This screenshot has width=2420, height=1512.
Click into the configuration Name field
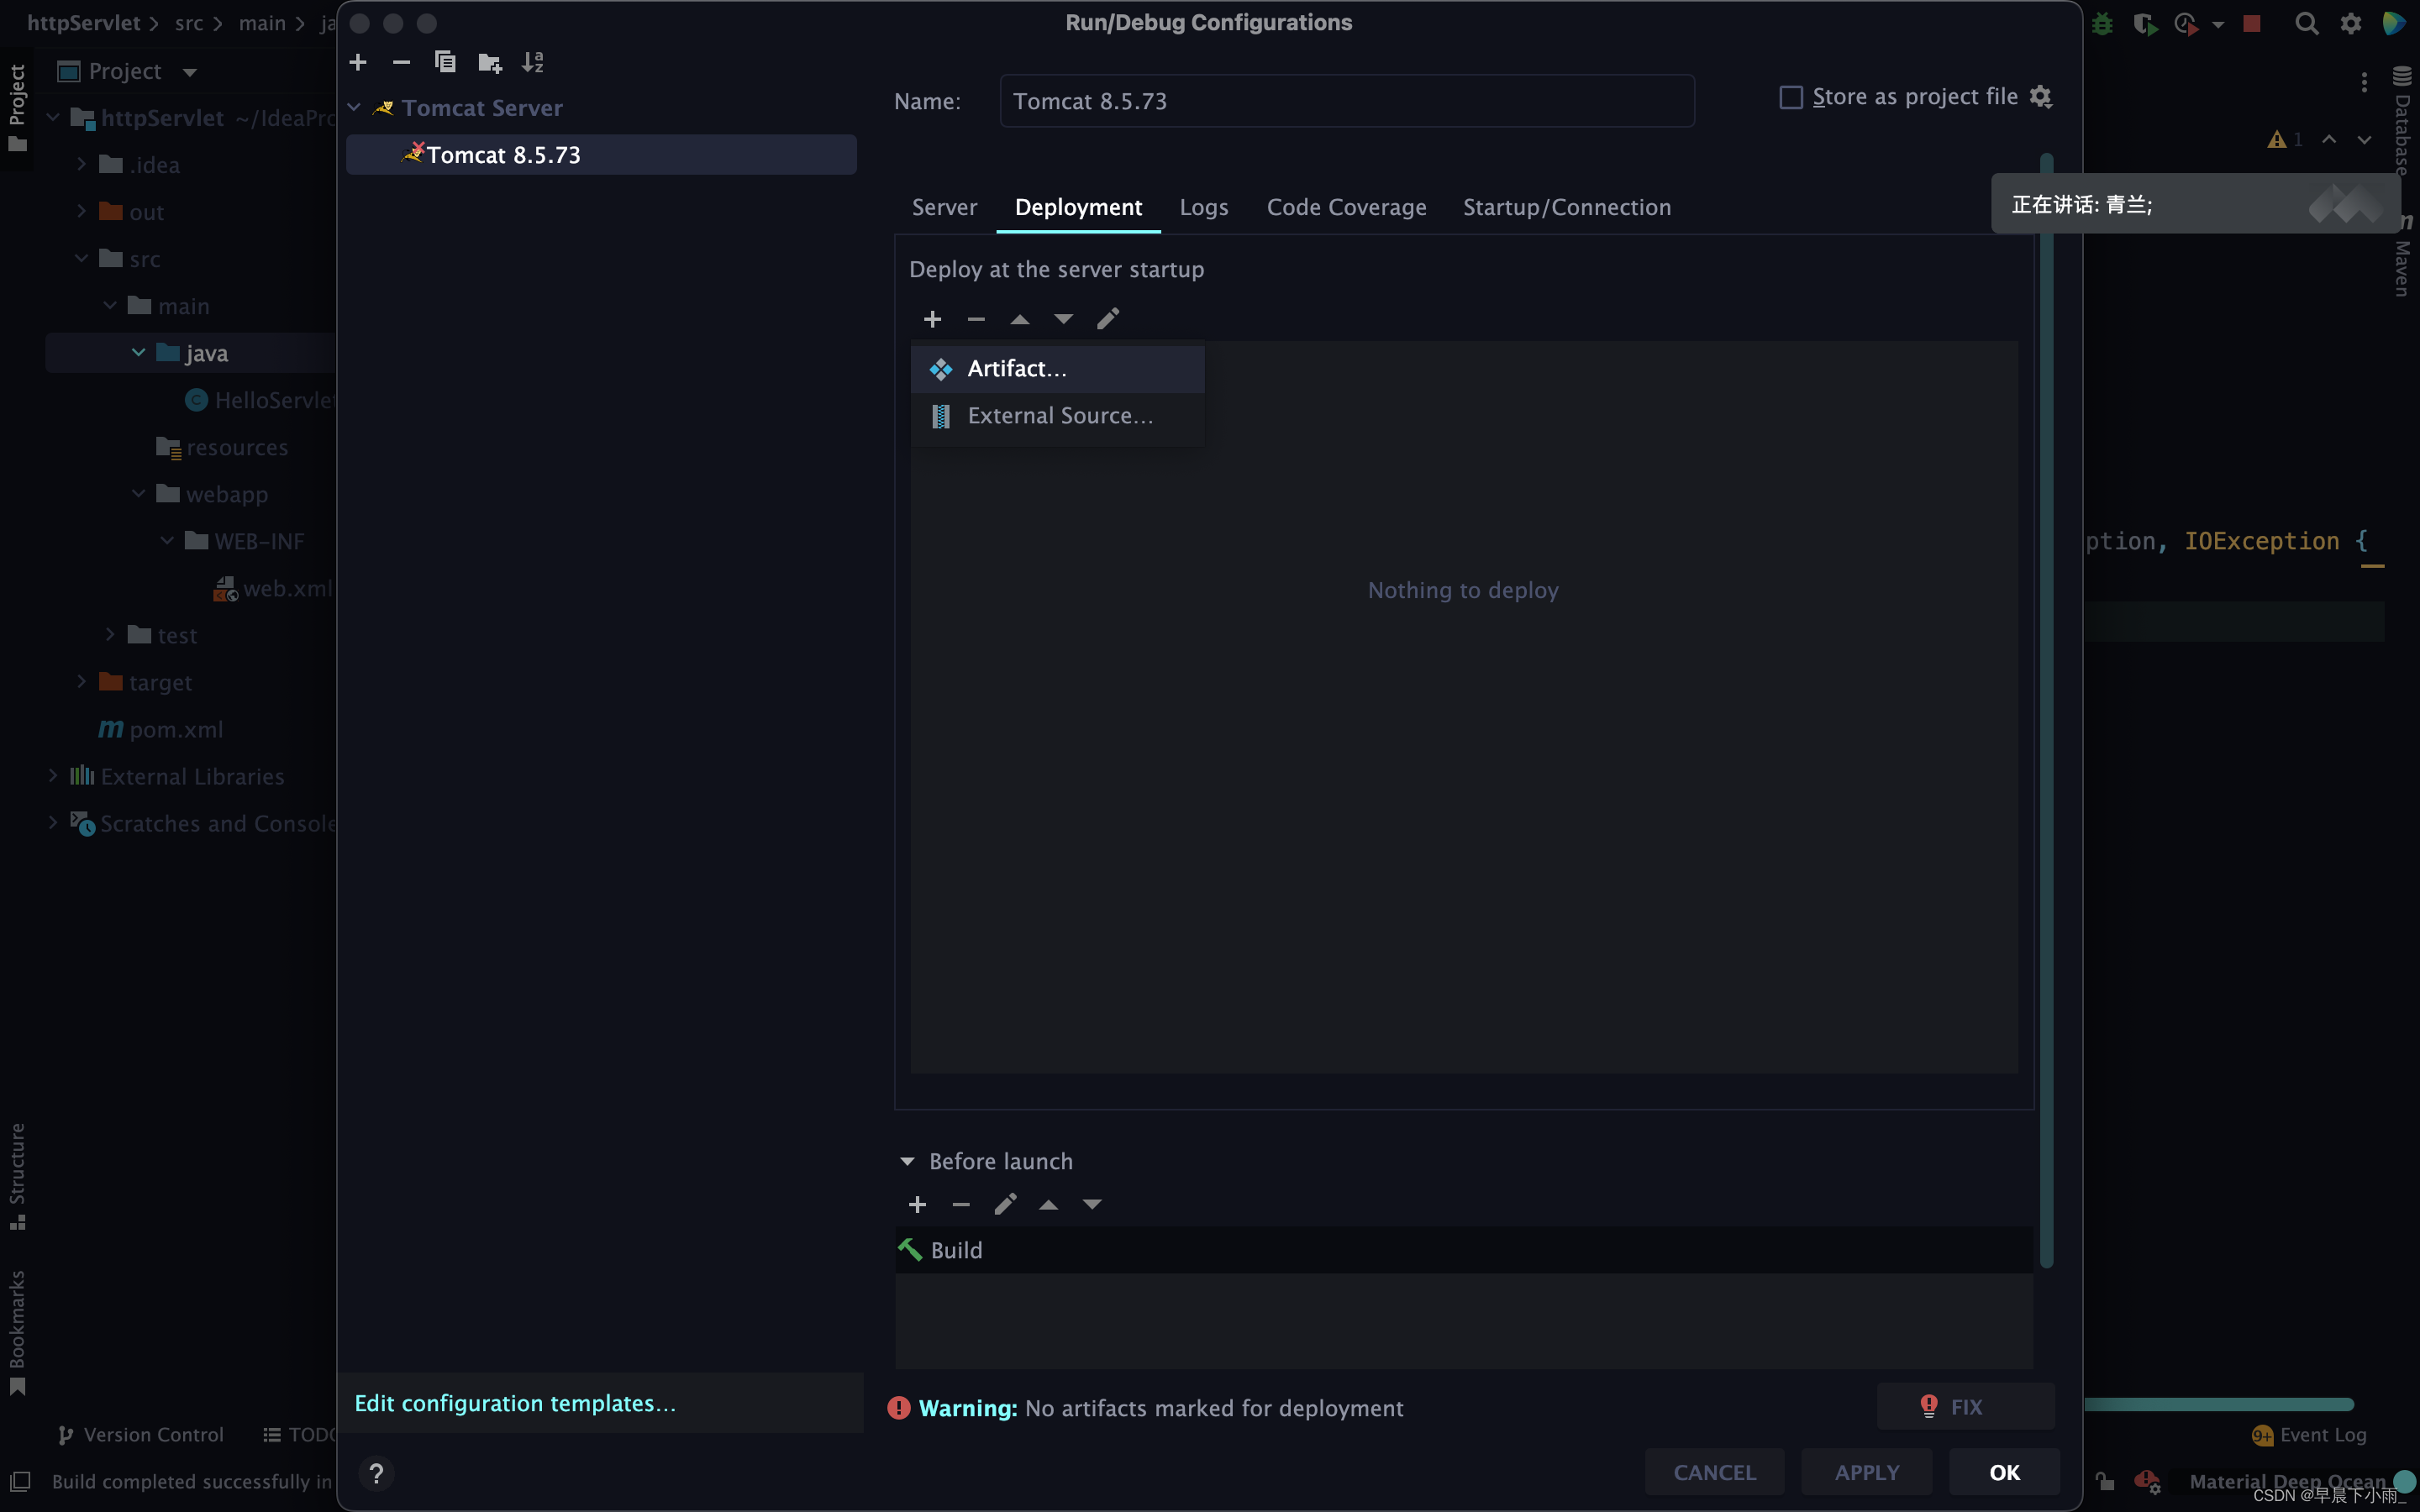[1346, 101]
